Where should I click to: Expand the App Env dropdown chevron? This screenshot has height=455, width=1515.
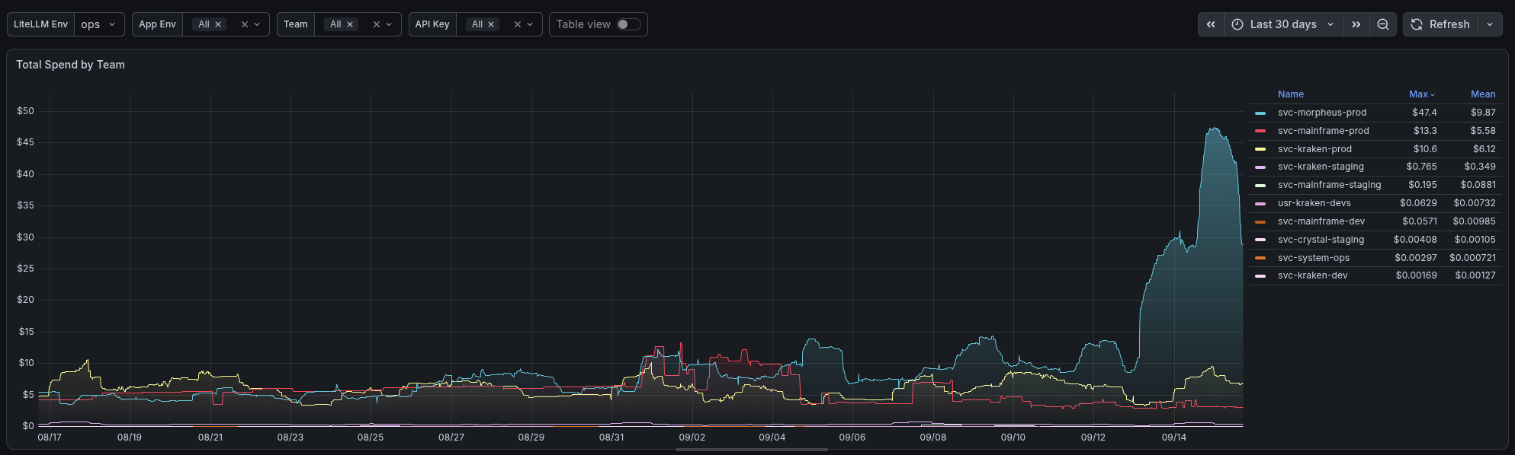(x=257, y=24)
